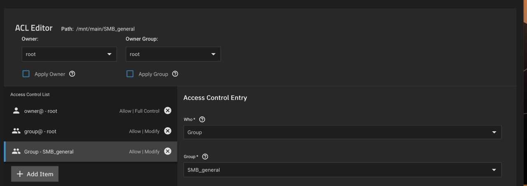
Task: Show help for the Who field
Action: [x=202, y=119]
